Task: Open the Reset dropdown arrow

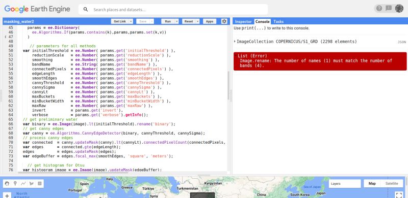Action: click(x=197, y=21)
